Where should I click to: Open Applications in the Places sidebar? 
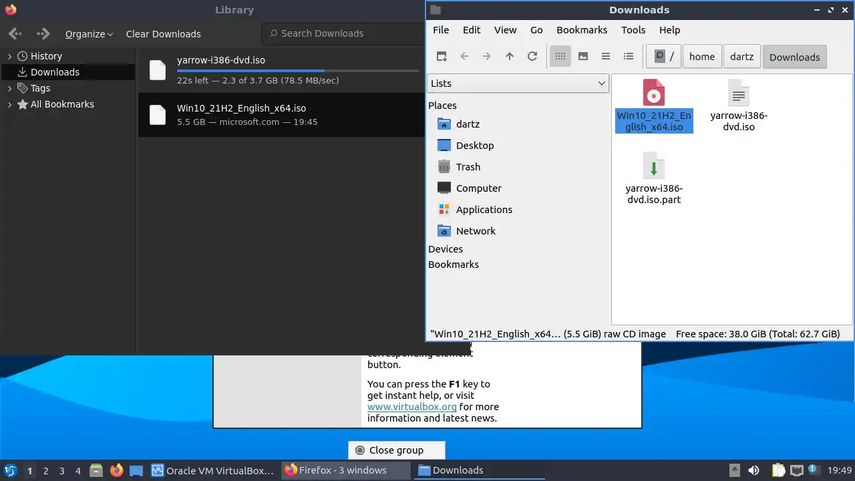point(484,210)
